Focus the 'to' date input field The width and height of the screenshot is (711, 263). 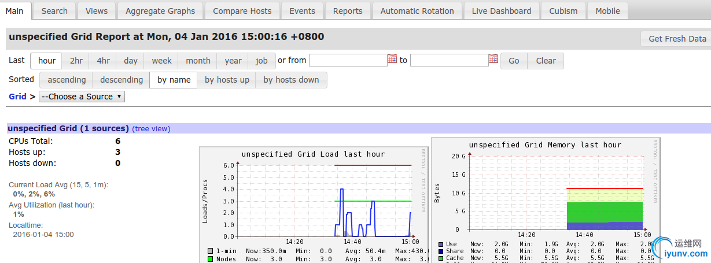[450, 60]
